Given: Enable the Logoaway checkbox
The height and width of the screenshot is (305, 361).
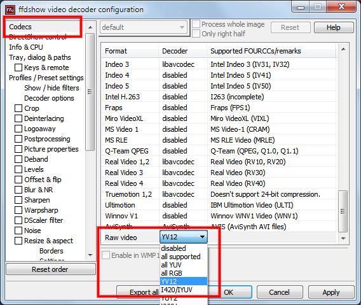Looking at the screenshot, I should [18, 129].
